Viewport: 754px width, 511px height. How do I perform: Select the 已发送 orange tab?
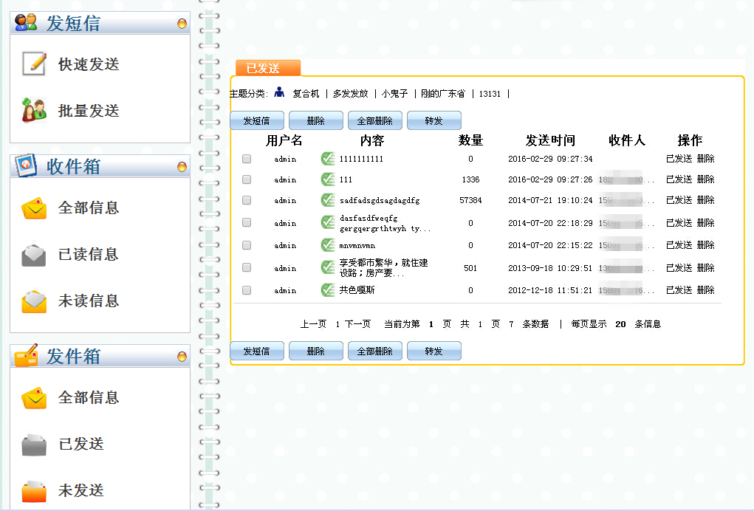pyautogui.click(x=268, y=68)
